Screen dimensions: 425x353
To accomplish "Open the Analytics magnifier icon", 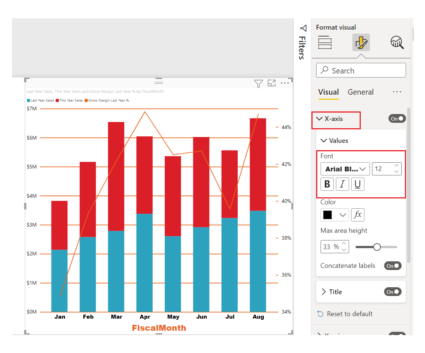I will [x=397, y=42].
